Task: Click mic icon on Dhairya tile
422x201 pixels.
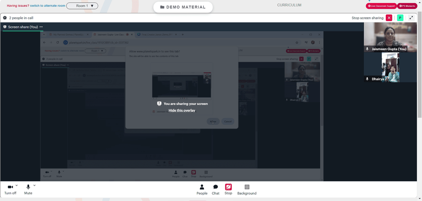Action: pyautogui.click(x=367, y=79)
